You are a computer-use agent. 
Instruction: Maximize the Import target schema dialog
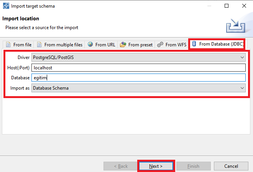click(x=227, y=6)
